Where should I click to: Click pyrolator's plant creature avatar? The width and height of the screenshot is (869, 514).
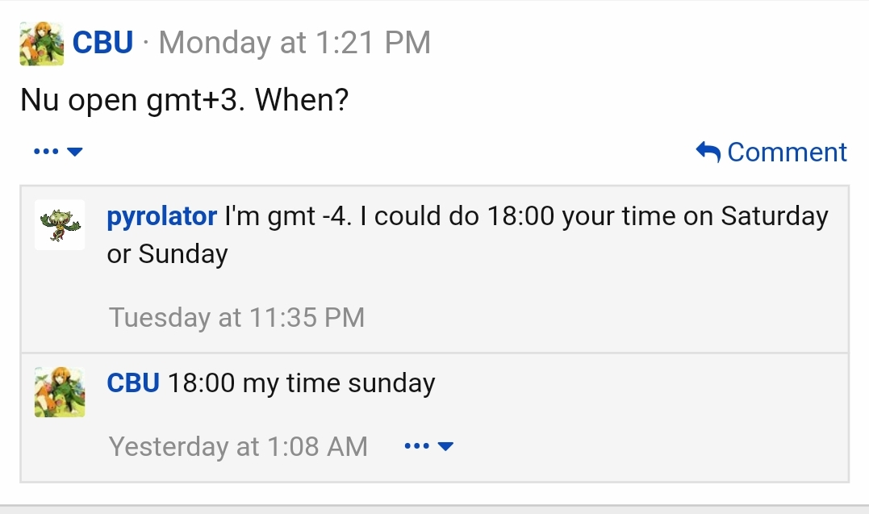(60, 225)
